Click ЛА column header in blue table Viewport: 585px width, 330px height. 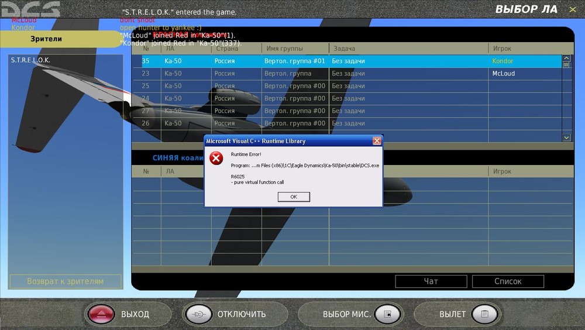[x=170, y=171]
